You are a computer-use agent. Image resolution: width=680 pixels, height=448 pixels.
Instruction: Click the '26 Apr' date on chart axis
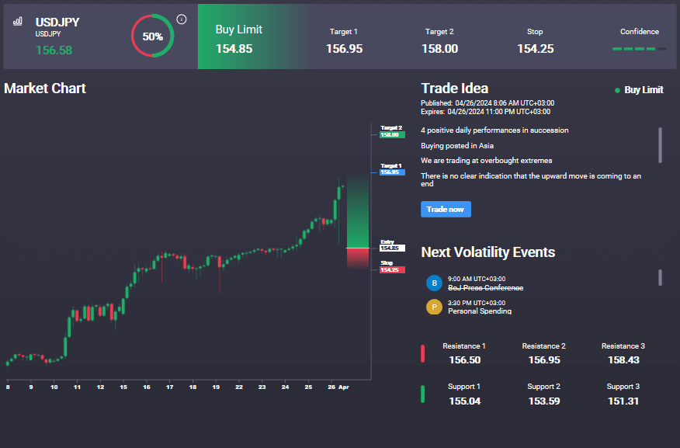338,387
